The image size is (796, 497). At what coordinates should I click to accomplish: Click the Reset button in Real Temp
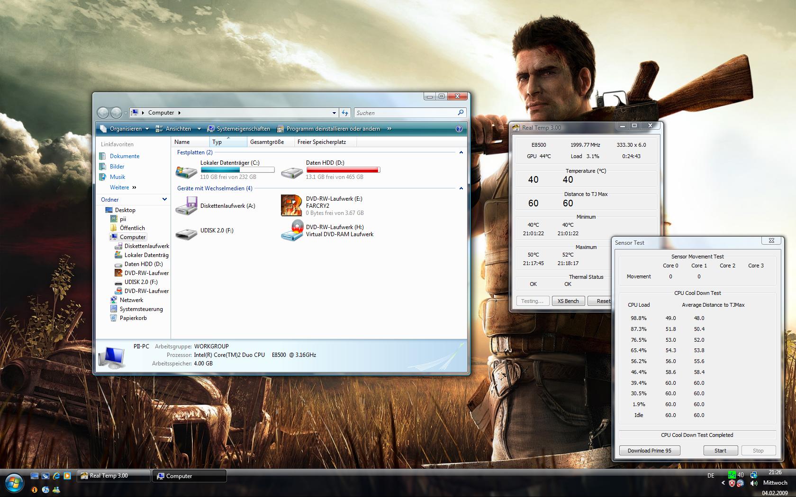[x=599, y=301]
